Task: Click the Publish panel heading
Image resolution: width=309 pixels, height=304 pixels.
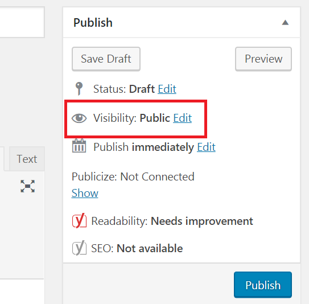Action: 93,22
